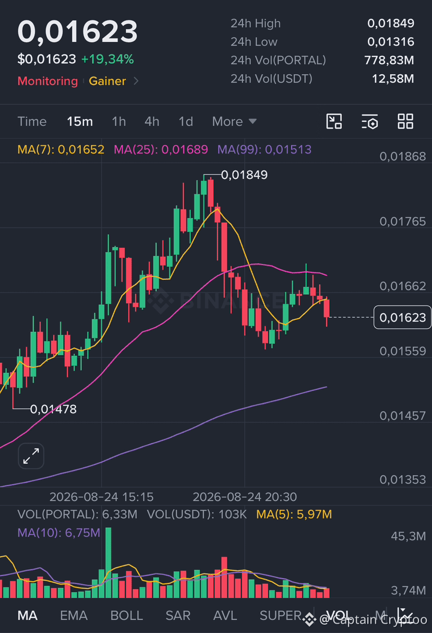Click the 0,01849 high price marker
This screenshot has width=432, height=633.
coord(244,175)
